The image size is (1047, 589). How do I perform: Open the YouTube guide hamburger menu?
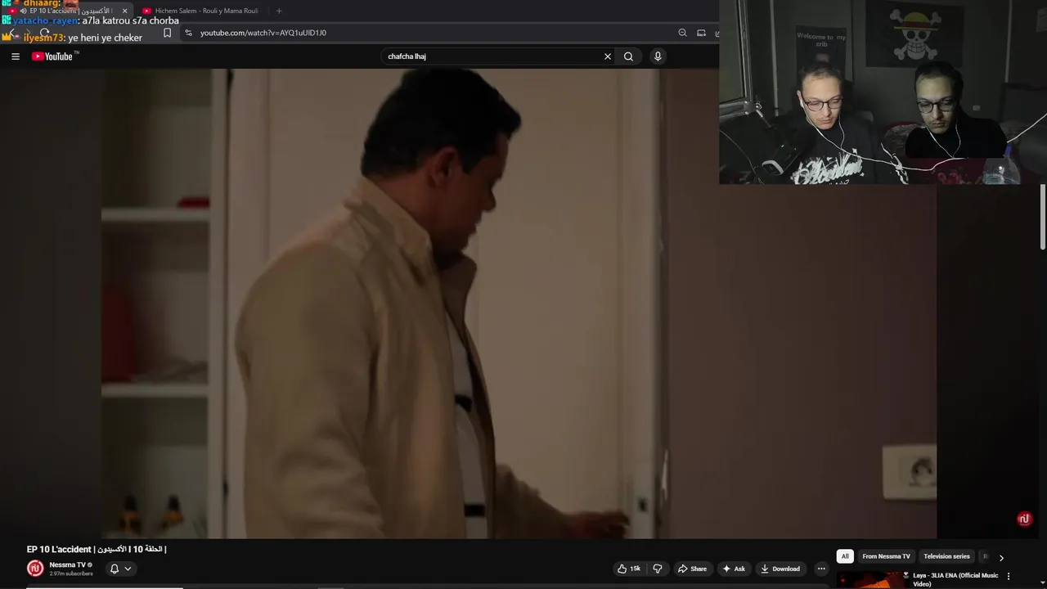16,56
